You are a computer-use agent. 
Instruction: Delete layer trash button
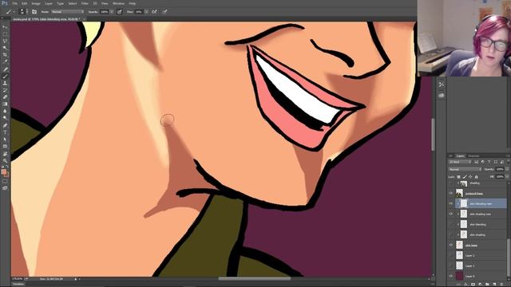coord(502,285)
